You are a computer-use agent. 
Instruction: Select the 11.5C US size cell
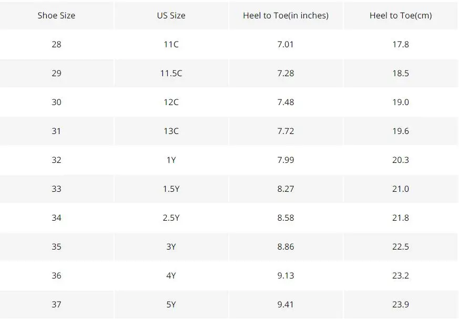pyautogui.click(x=171, y=73)
